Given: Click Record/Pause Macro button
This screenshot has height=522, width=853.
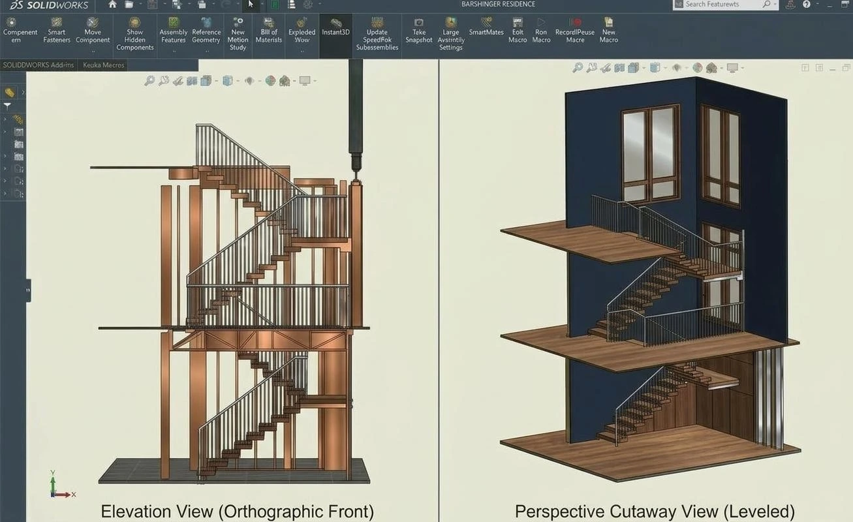Looking at the screenshot, I should [x=575, y=31].
